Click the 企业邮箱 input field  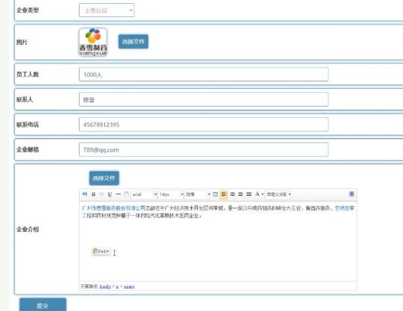[x=203, y=150]
